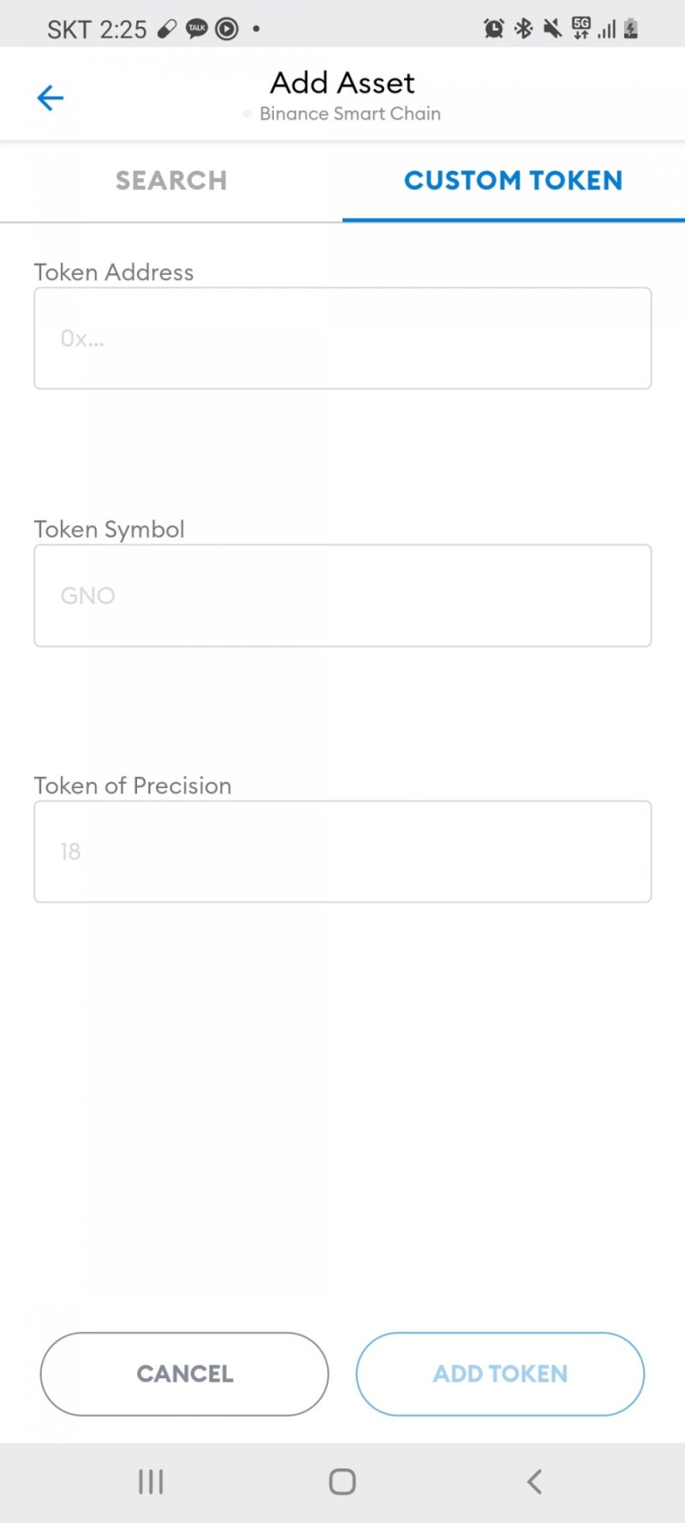Viewport: 685px width, 1523px height.
Task: Focus the Token Address input field
Action: (x=342, y=338)
